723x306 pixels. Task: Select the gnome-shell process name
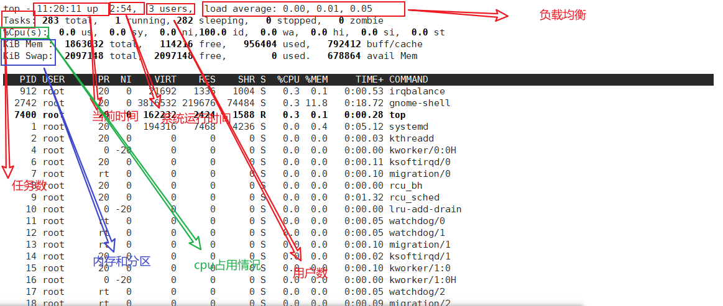pyautogui.click(x=420, y=103)
